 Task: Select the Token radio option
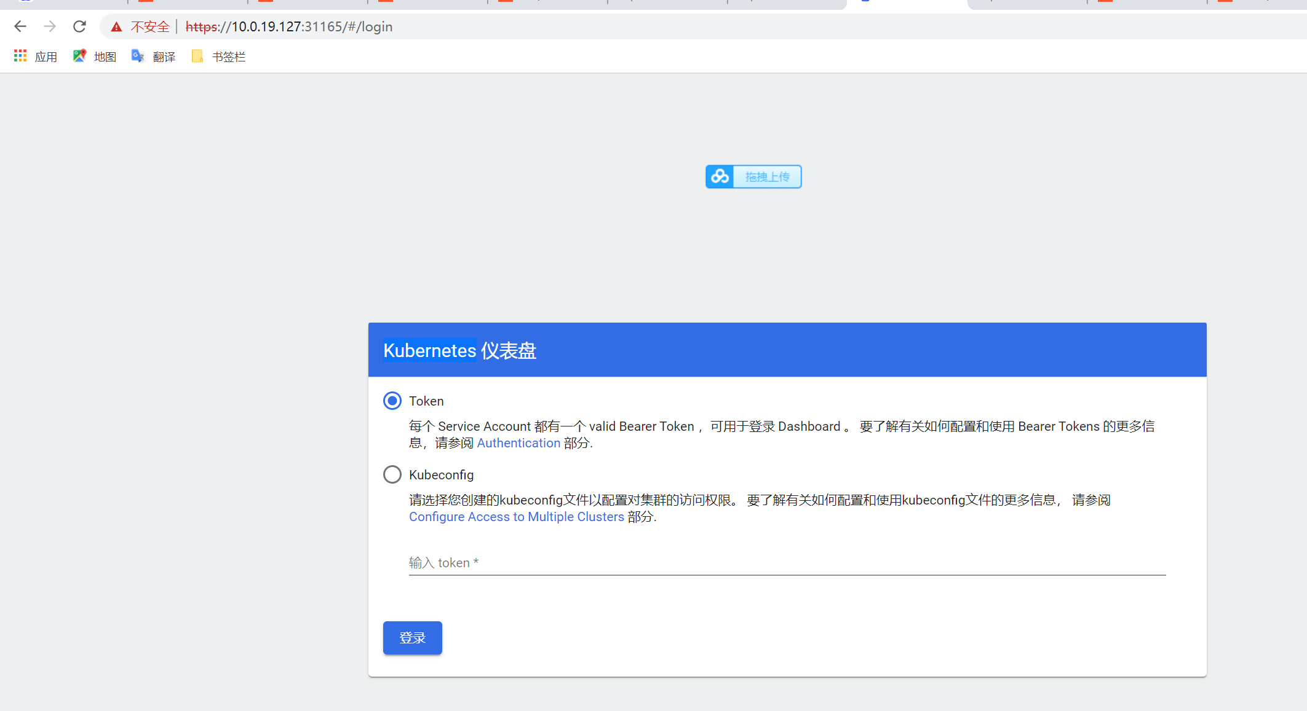coord(392,401)
